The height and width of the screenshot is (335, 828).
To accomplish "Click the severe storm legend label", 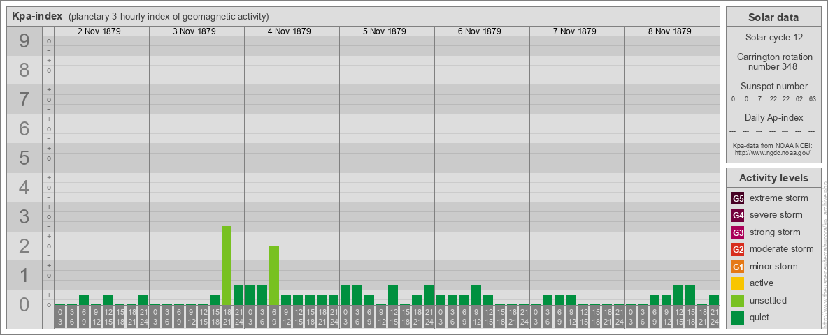I will coord(776,215).
